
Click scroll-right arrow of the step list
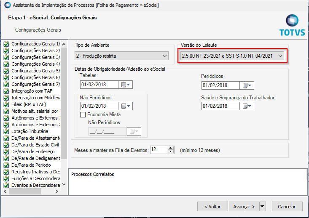pos(57,191)
